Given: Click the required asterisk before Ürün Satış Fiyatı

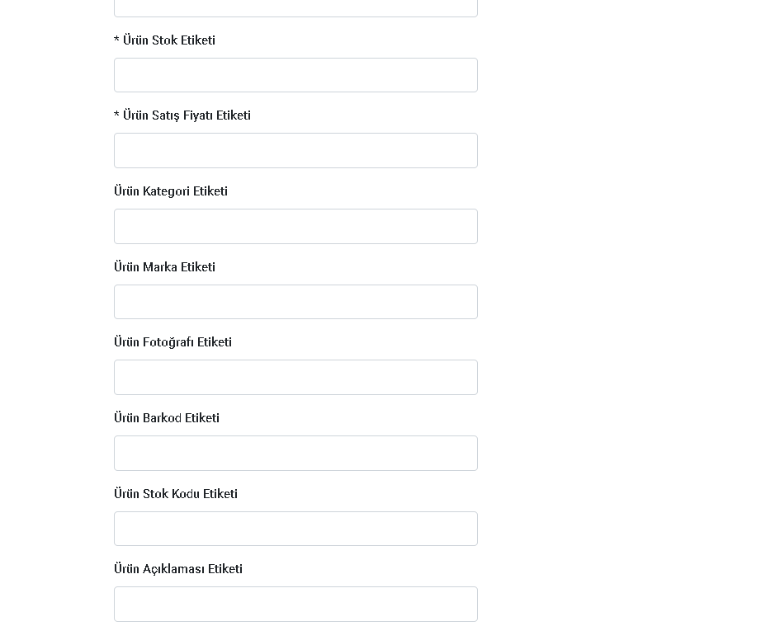Looking at the screenshot, I should click(116, 115).
